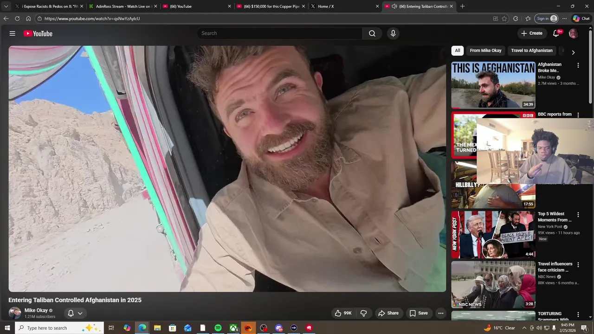
Task: Add page to favorites with star icon
Action: (x=504, y=19)
